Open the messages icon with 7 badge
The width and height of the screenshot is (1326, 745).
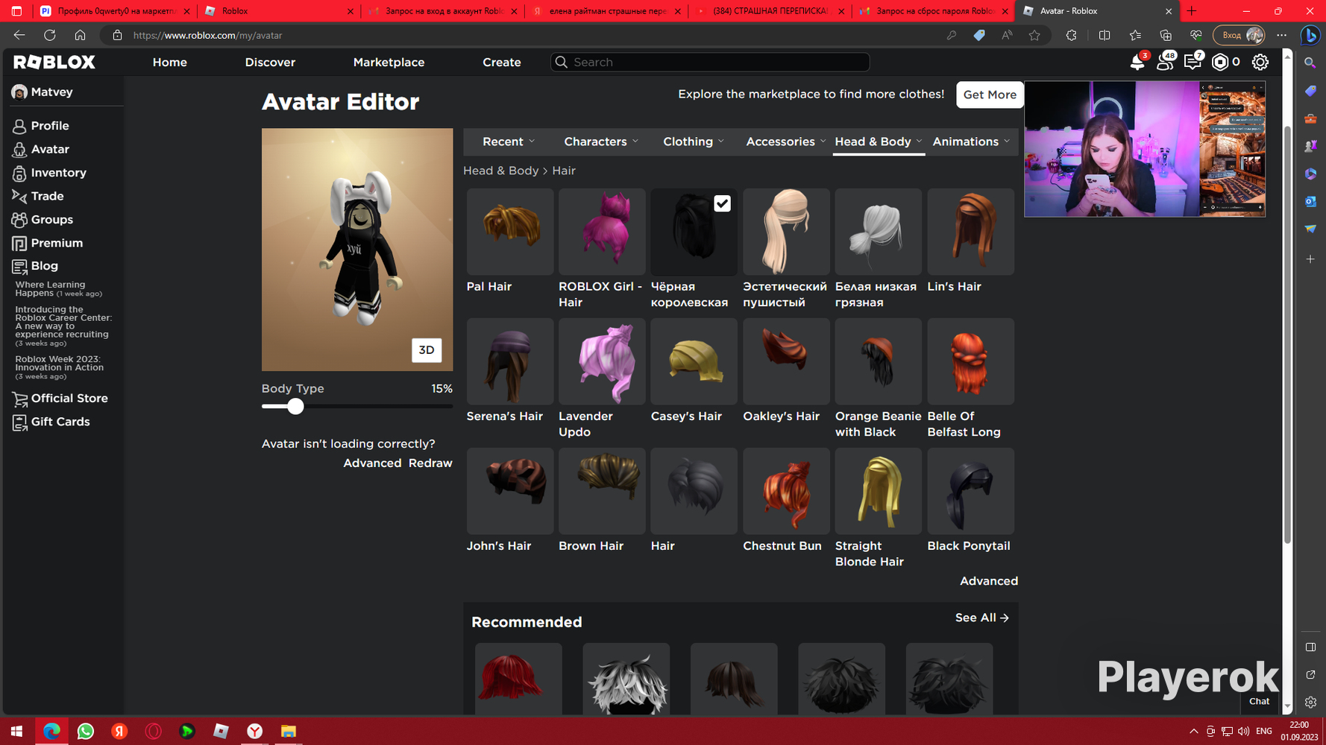[1193, 63]
